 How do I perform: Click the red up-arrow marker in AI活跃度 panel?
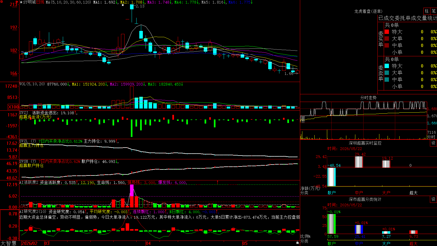218,182
